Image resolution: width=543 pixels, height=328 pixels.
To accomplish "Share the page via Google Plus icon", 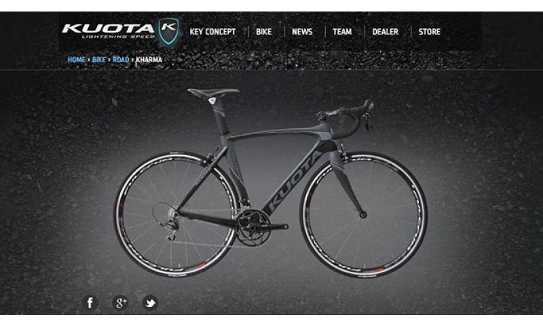I will 120,303.
